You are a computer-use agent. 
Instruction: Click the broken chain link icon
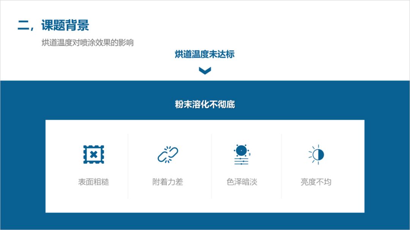tap(168, 154)
